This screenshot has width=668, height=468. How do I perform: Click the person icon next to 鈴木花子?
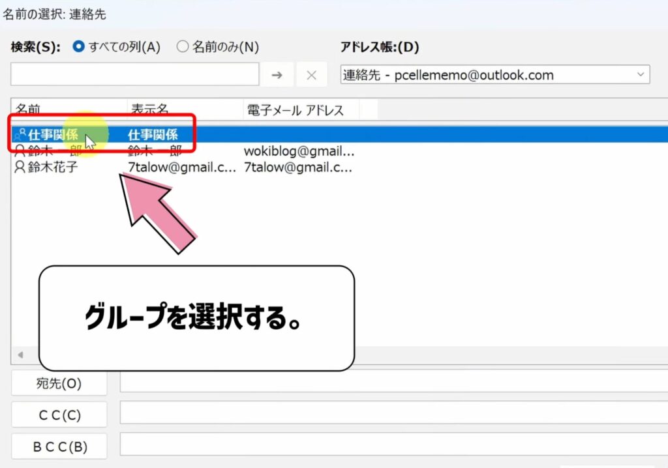(x=18, y=168)
